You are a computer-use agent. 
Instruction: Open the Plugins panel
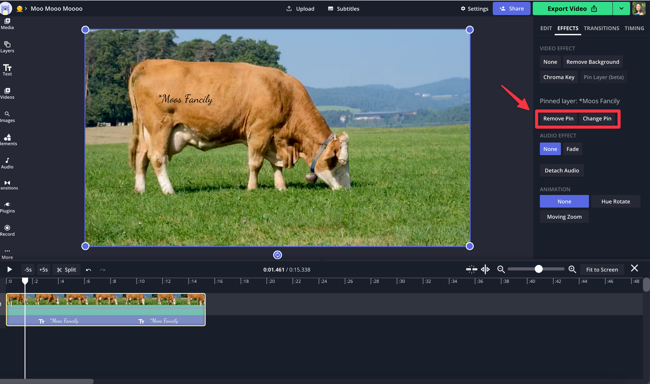click(7, 207)
